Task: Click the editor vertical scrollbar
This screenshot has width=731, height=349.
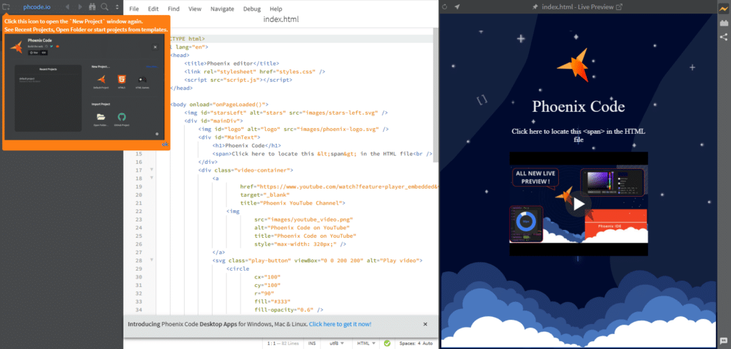Action: (436, 95)
